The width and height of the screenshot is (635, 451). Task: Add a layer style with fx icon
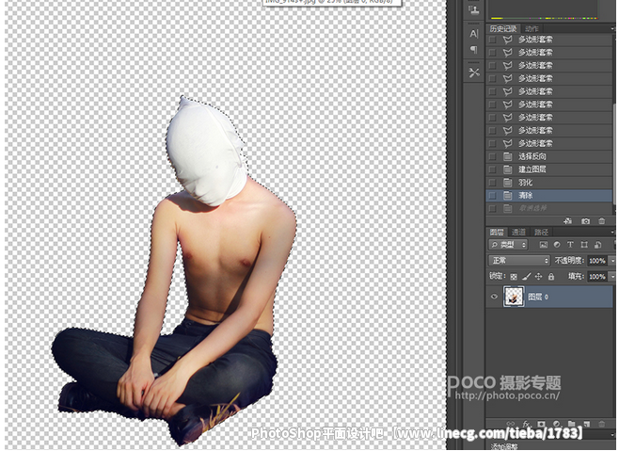pyautogui.click(x=526, y=424)
